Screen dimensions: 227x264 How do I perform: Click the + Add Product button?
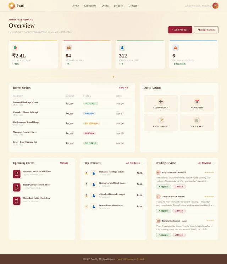180,30
